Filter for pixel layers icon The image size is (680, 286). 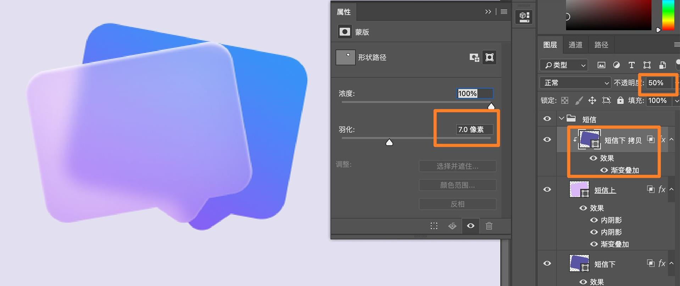pyautogui.click(x=601, y=65)
